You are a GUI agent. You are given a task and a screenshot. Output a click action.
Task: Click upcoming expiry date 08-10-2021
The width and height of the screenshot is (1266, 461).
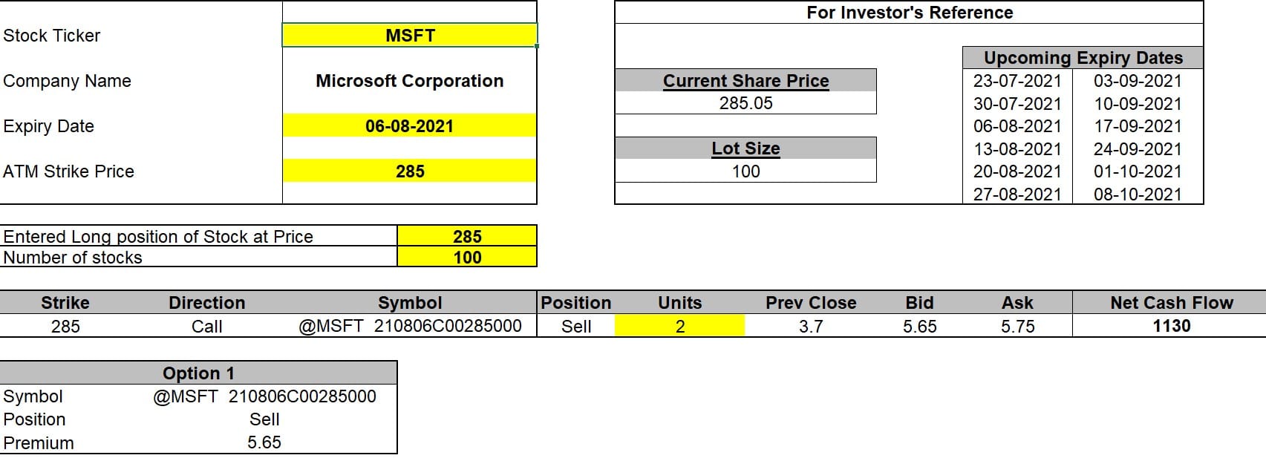pos(1138,194)
